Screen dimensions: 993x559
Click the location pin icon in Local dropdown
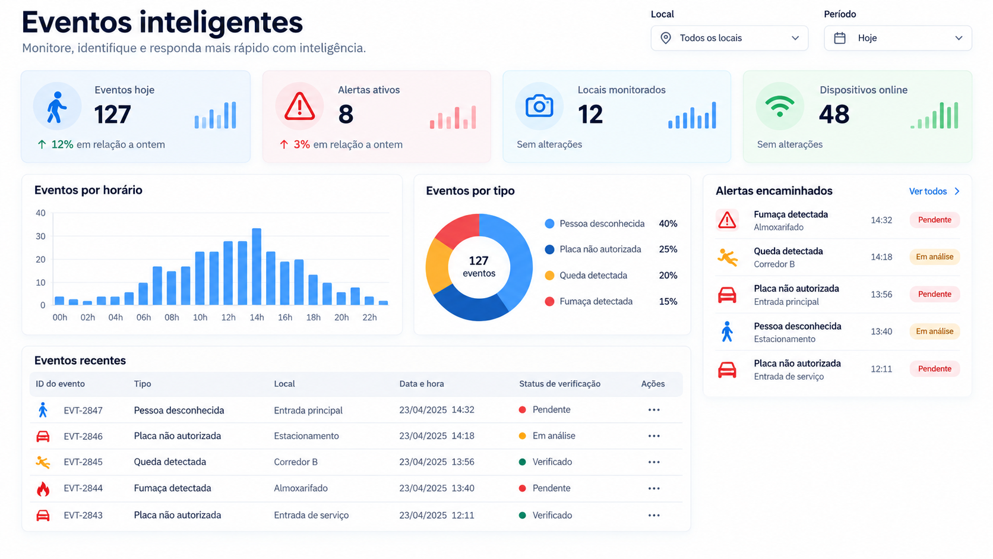tap(666, 38)
